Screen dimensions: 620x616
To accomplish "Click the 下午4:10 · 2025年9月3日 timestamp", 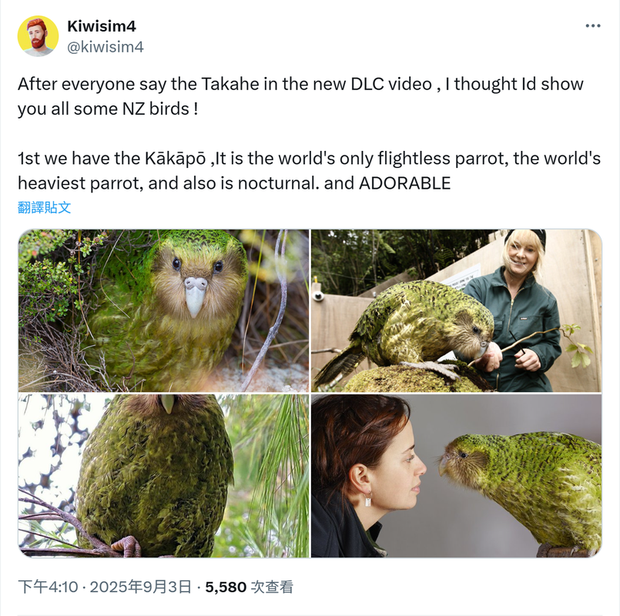I will coord(105,587).
